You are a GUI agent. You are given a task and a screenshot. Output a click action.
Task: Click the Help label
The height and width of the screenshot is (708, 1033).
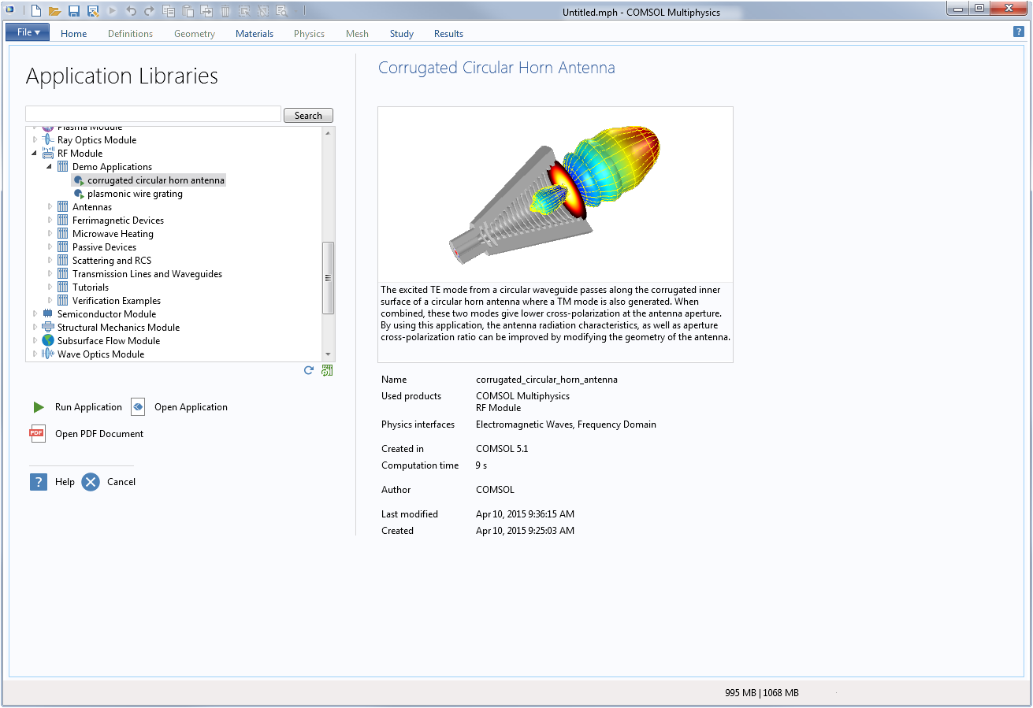pyautogui.click(x=65, y=482)
